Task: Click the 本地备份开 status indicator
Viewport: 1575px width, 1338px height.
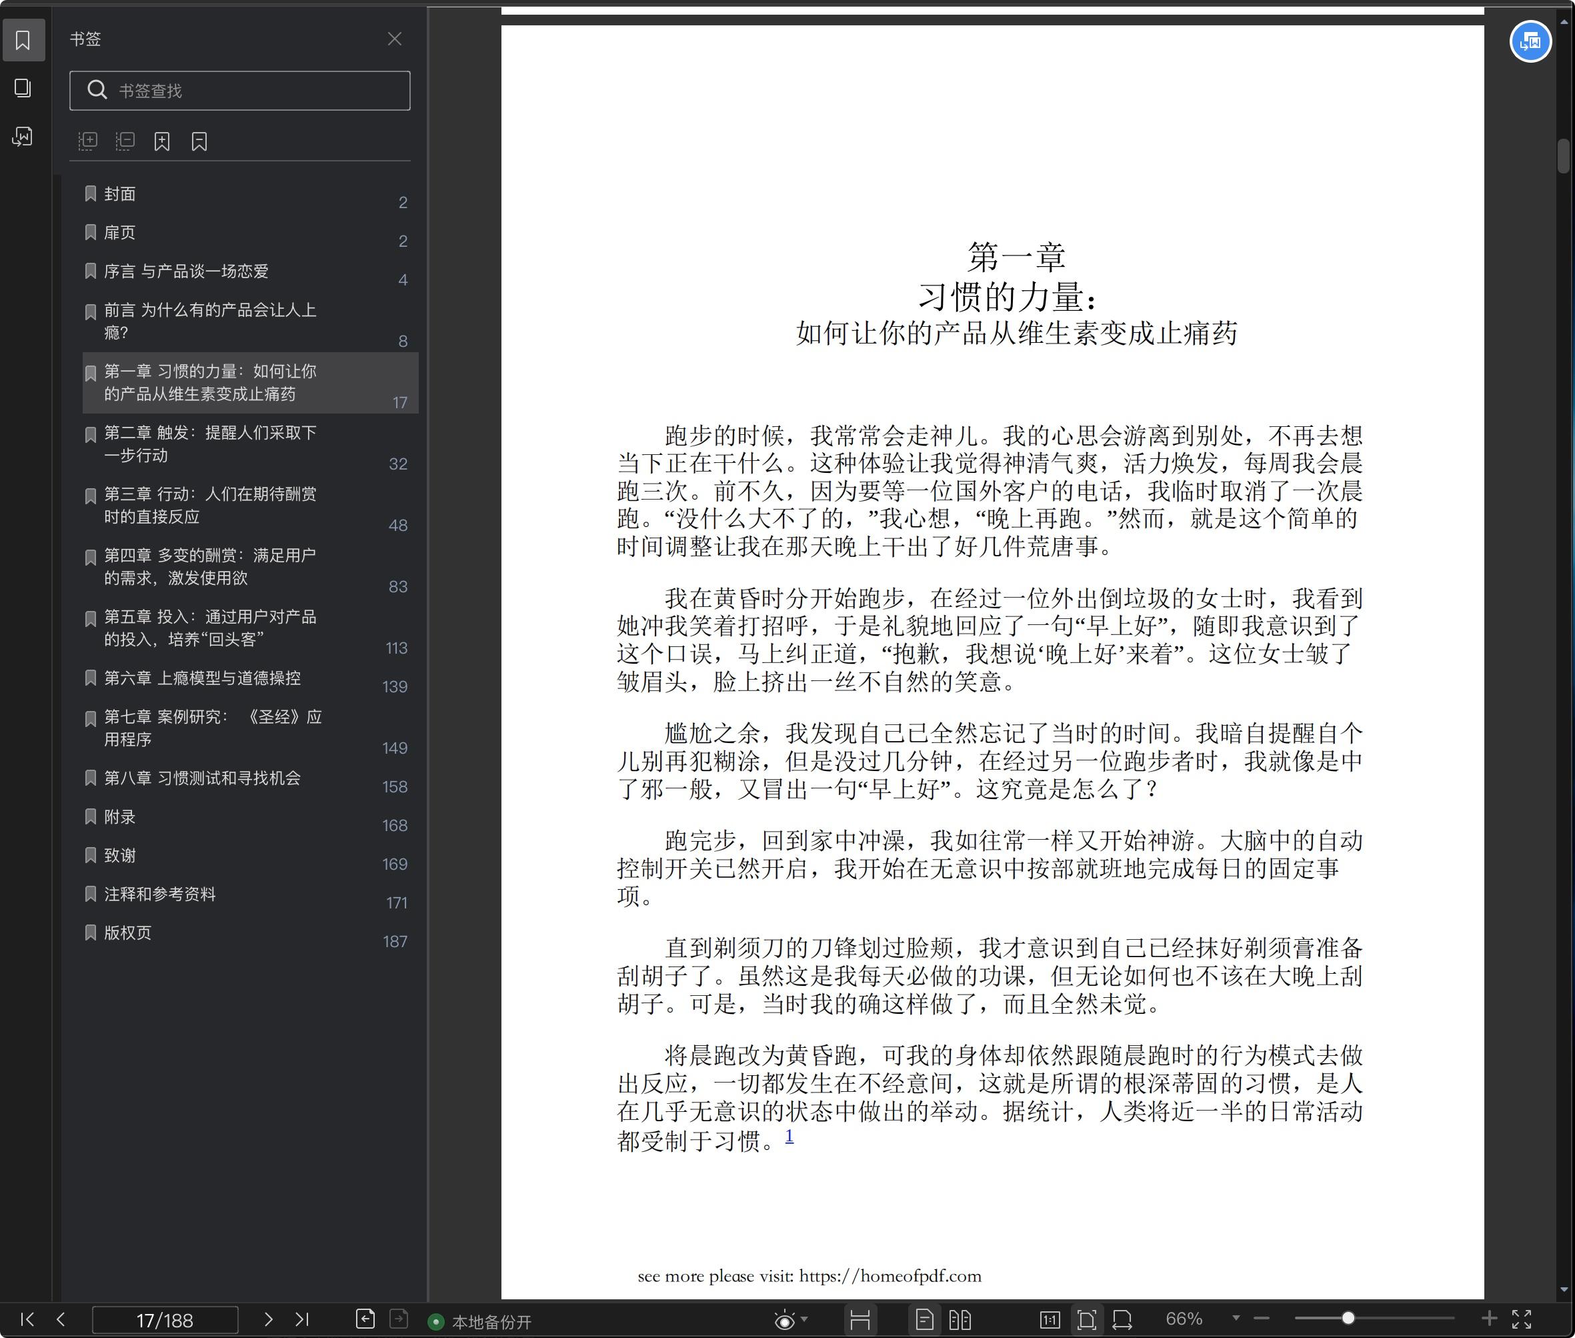Action: (x=480, y=1322)
